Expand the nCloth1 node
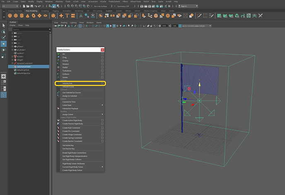This screenshot has height=195, width=285. [12, 57]
